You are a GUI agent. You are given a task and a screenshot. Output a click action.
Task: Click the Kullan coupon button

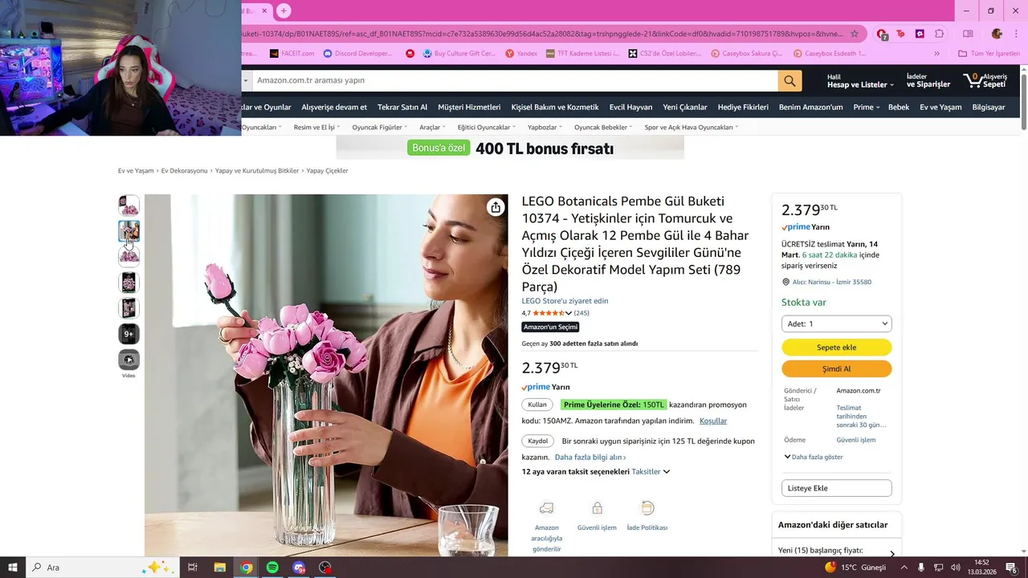pyautogui.click(x=537, y=405)
